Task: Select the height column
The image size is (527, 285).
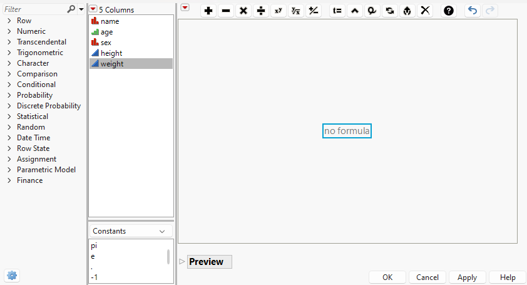Action: click(x=131, y=53)
